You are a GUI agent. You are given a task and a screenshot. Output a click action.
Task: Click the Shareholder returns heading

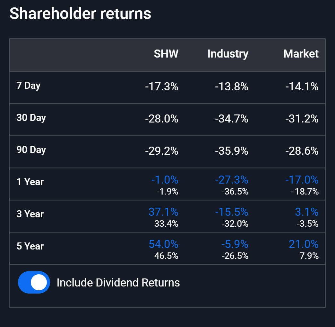(80, 14)
